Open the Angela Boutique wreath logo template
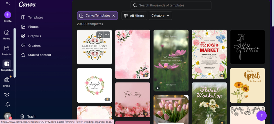 [x=94, y=85]
